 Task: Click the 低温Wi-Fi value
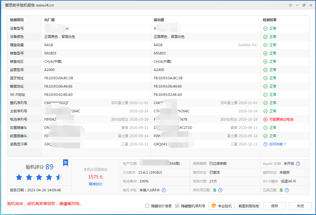288,181
